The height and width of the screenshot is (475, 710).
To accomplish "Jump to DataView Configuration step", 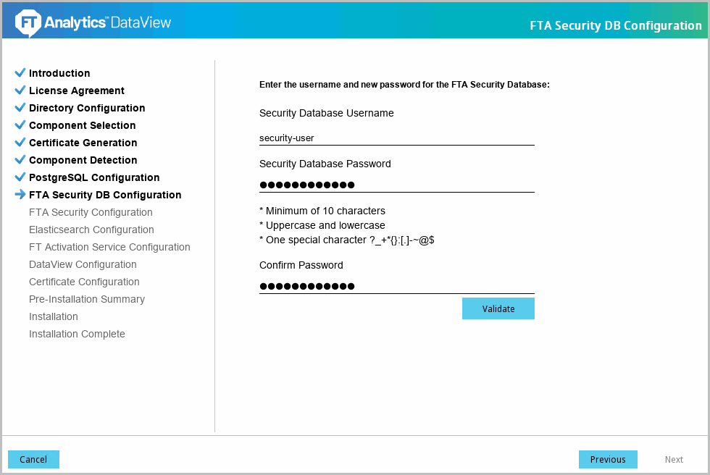I will pos(83,264).
